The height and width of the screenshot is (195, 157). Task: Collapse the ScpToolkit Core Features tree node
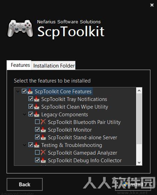point(18,91)
